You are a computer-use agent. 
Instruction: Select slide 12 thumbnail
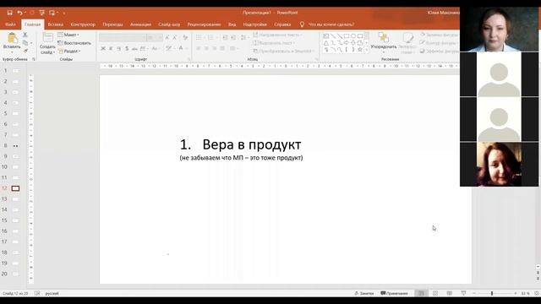click(x=15, y=188)
